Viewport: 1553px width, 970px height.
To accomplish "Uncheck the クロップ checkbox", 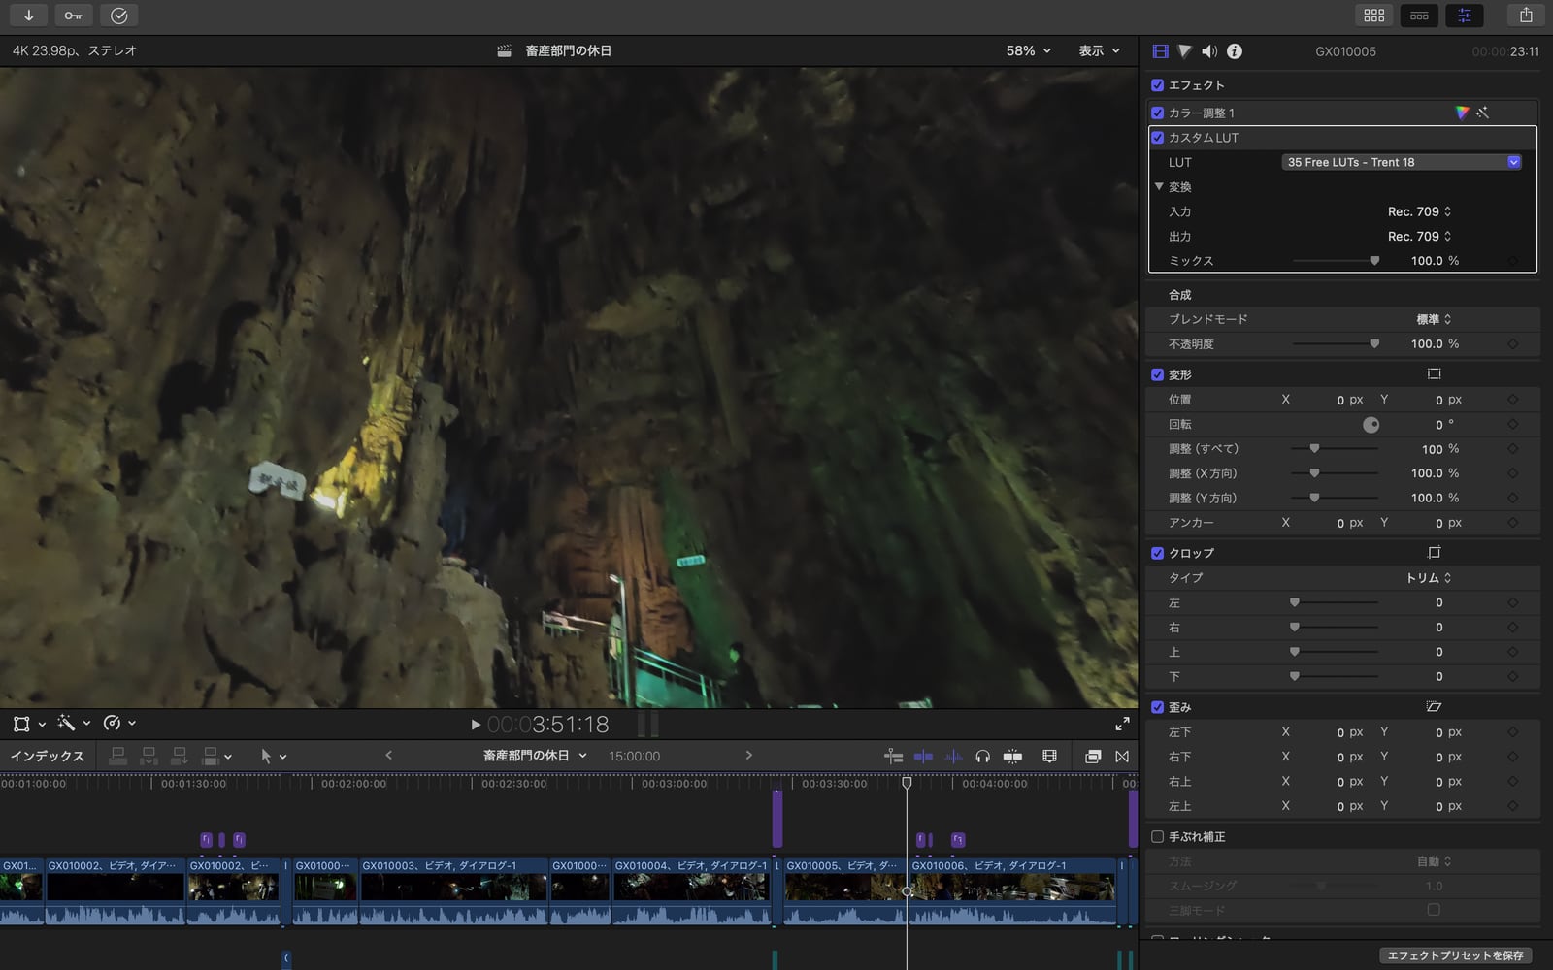I will click(x=1157, y=553).
